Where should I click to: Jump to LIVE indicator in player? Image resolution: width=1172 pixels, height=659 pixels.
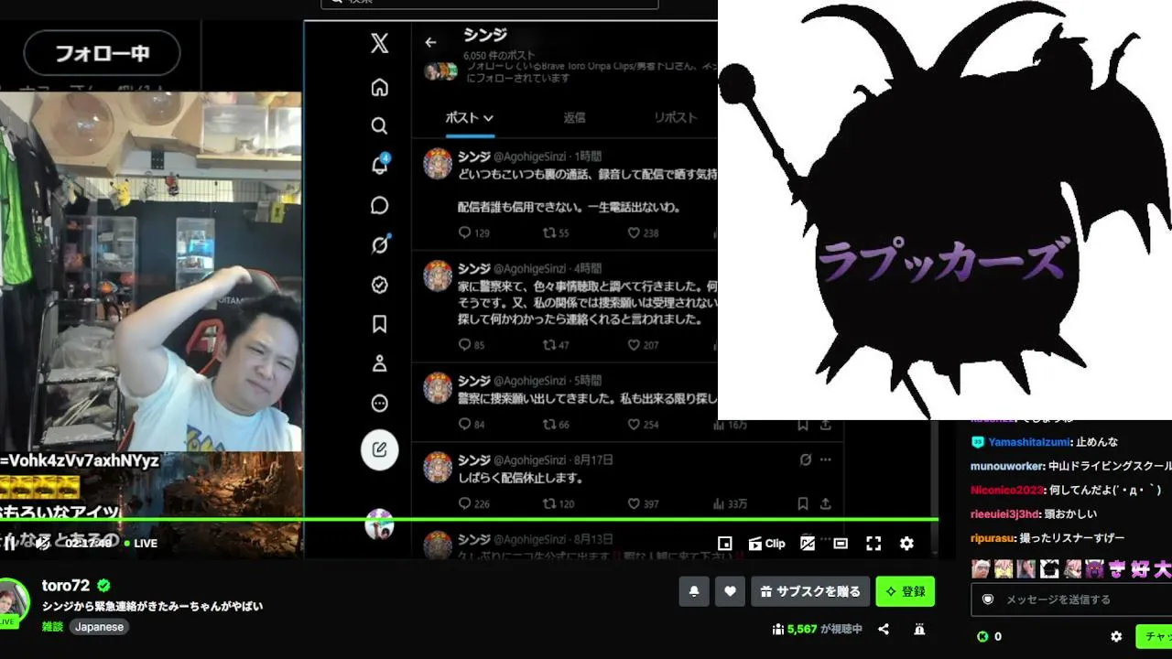[141, 543]
